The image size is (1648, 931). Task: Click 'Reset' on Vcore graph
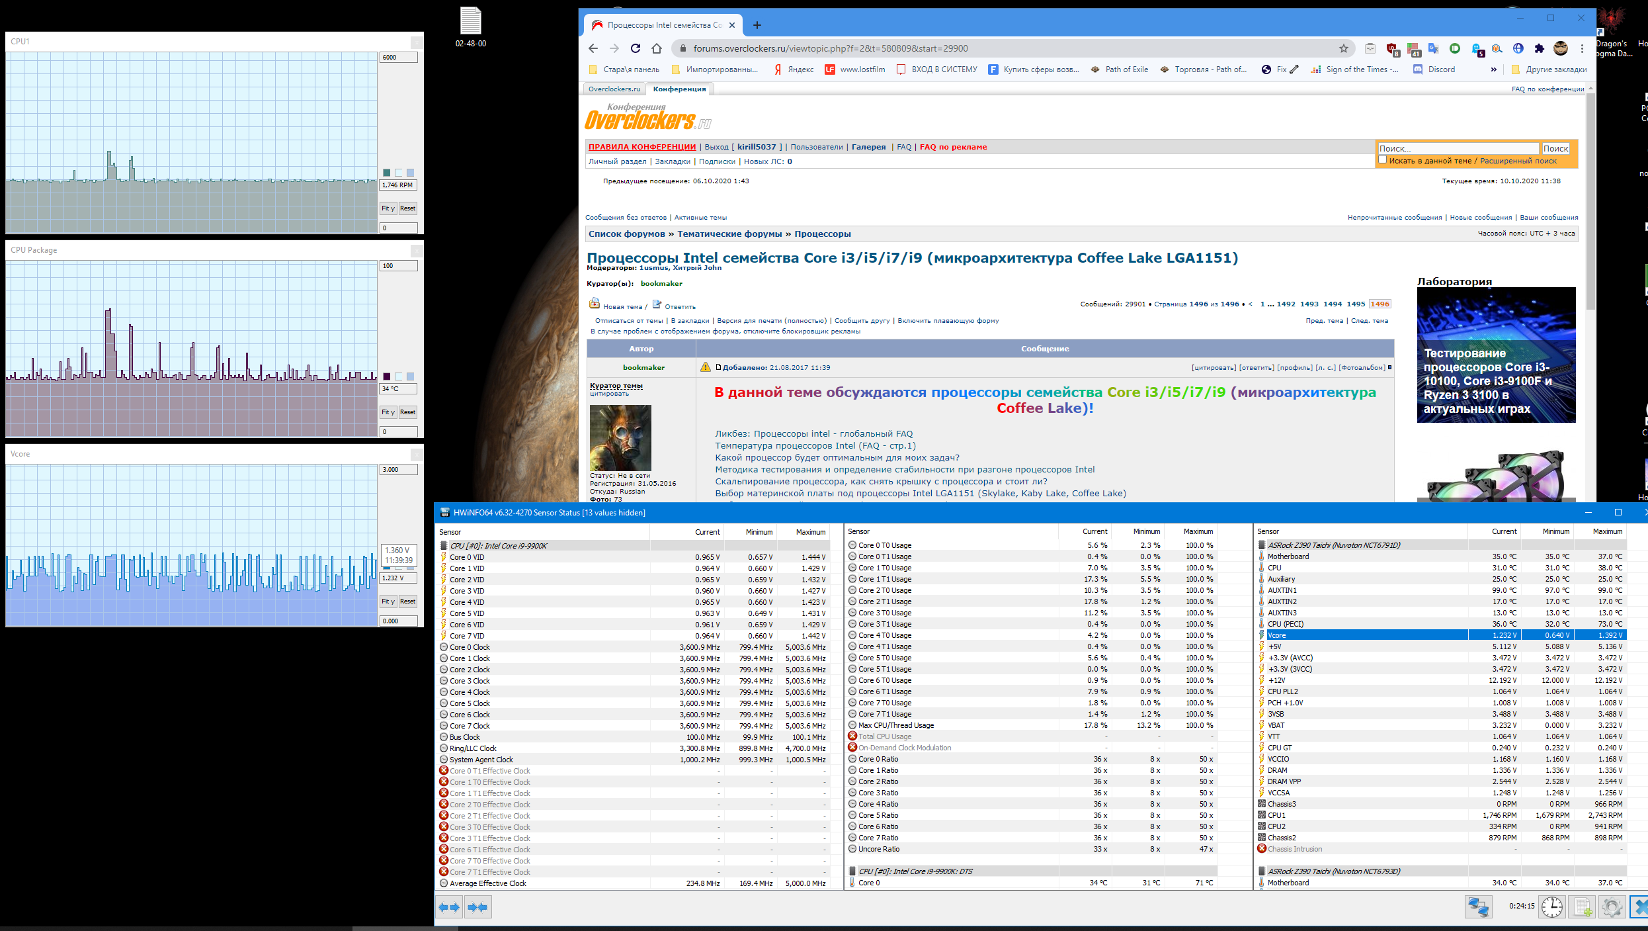pyautogui.click(x=408, y=601)
